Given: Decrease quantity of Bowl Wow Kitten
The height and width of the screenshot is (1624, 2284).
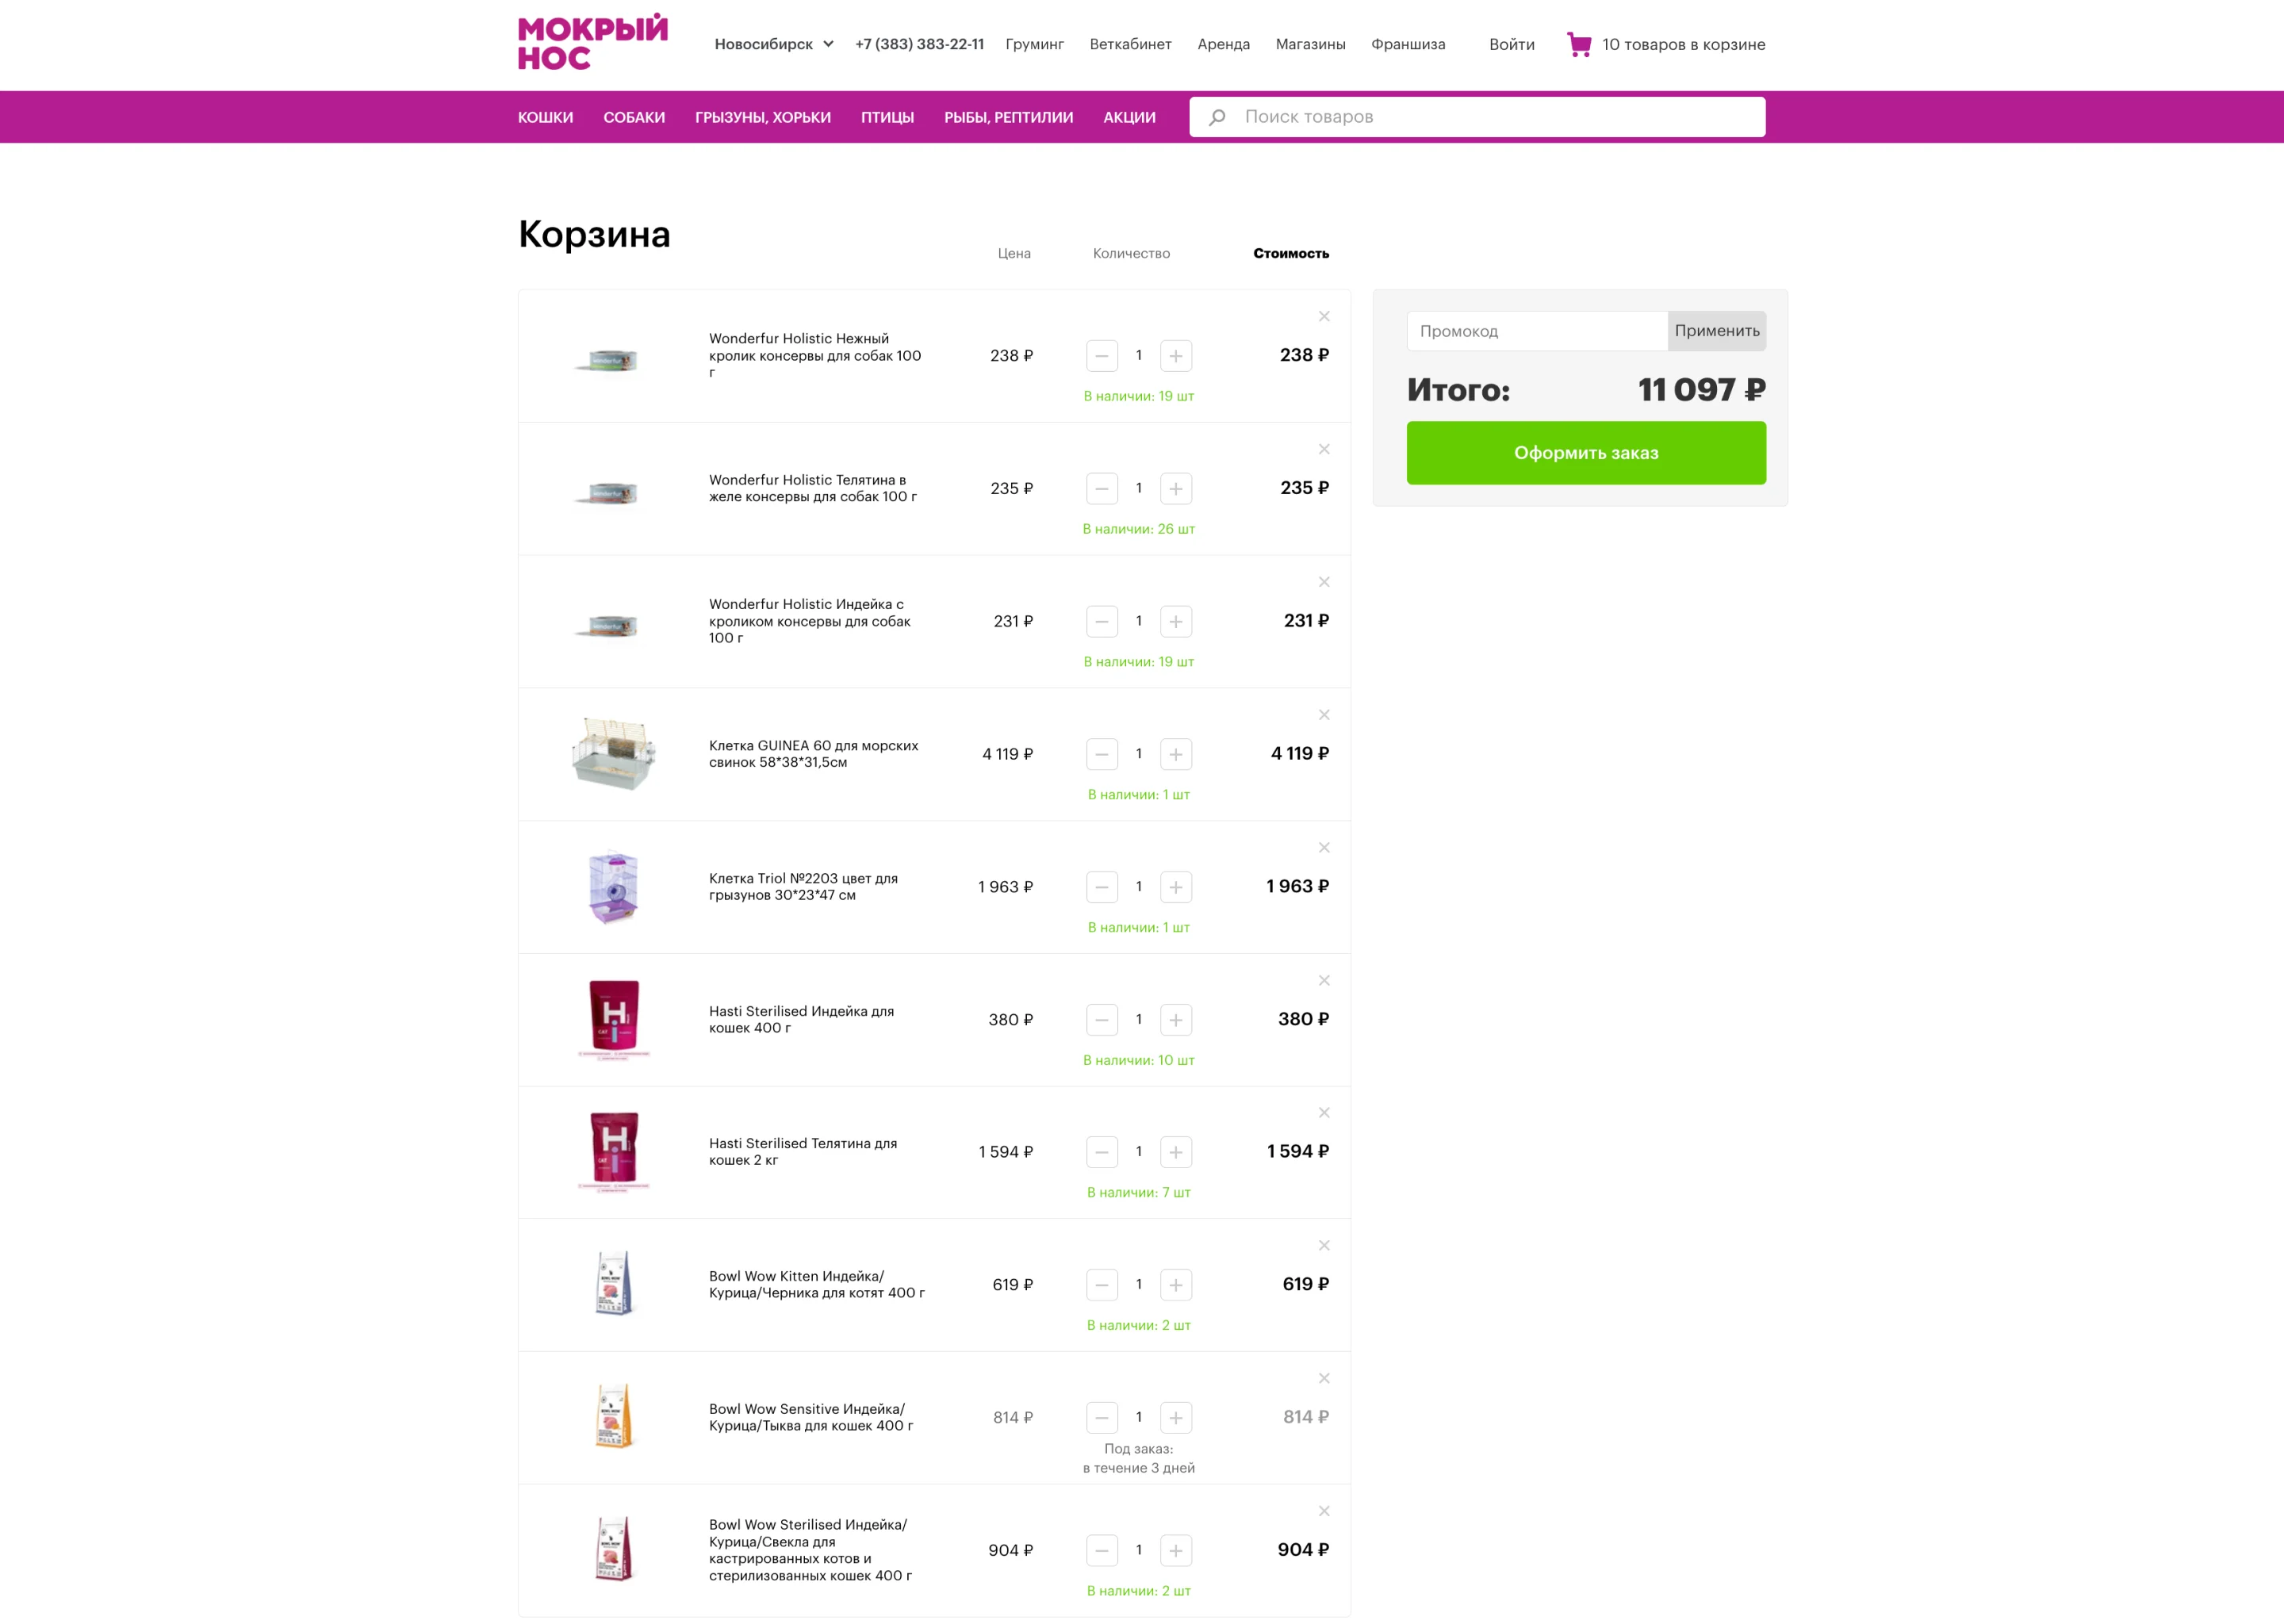Looking at the screenshot, I should 1102,1285.
